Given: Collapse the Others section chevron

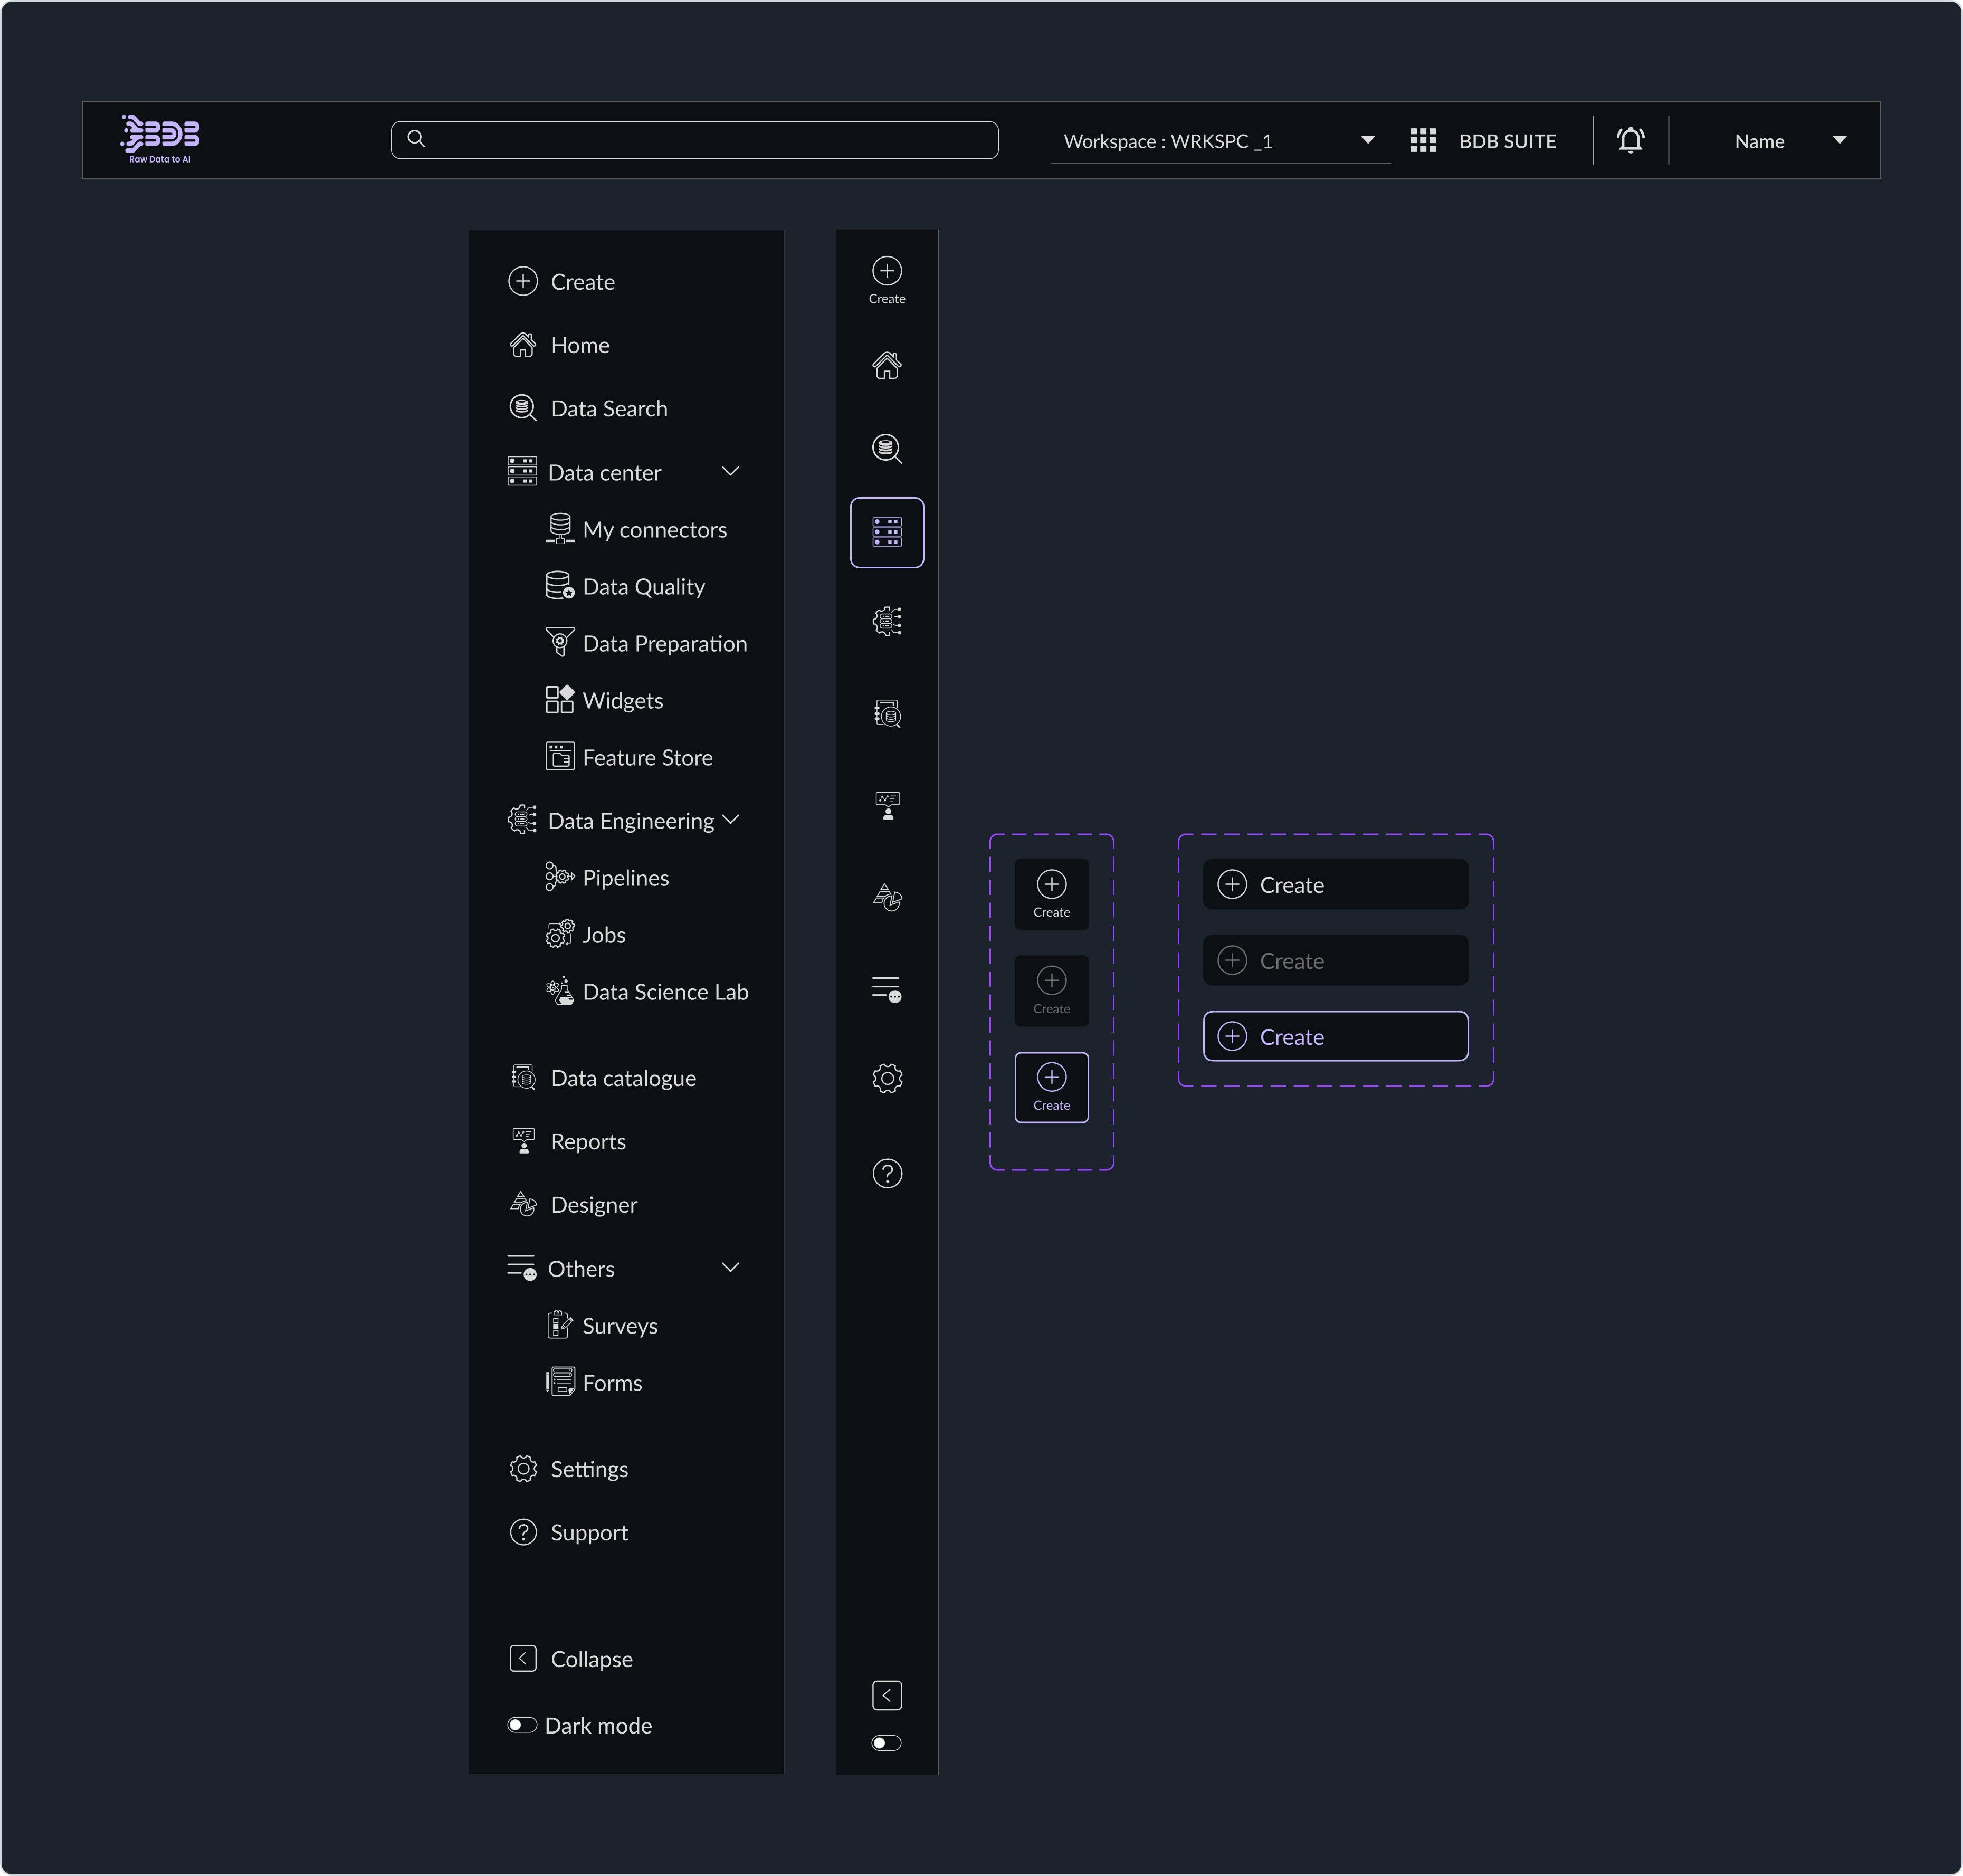Looking at the screenshot, I should click(x=730, y=1267).
